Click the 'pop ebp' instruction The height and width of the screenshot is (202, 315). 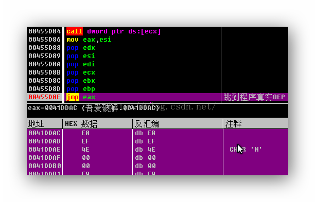(x=81, y=89)
